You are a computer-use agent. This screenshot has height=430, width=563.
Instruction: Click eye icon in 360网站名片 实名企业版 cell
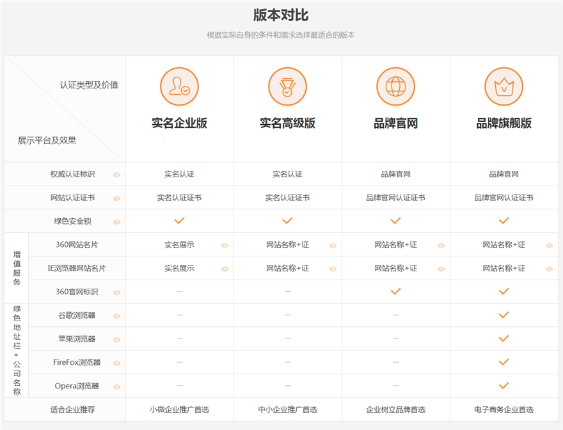225,246
